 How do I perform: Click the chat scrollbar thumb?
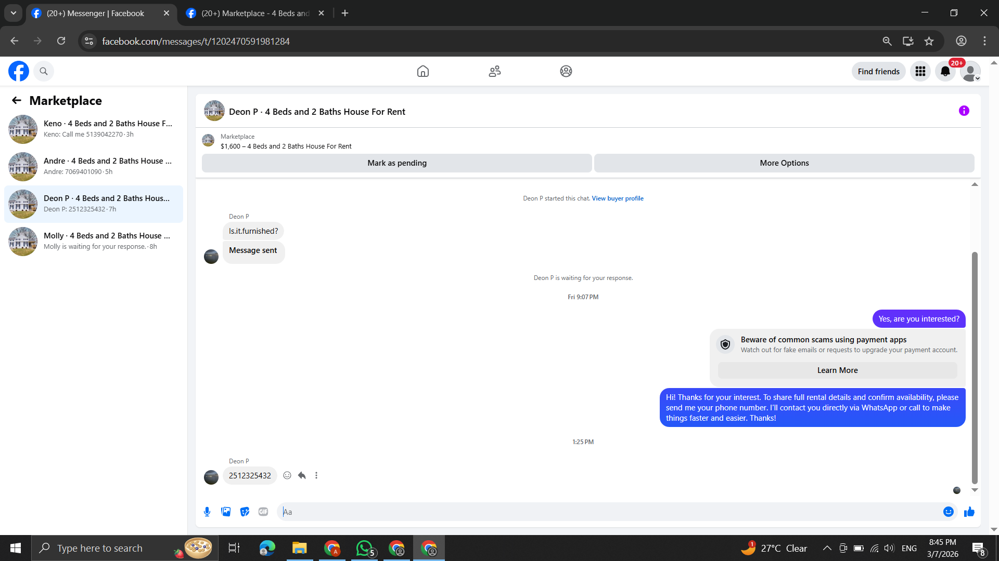click(975, 368)
